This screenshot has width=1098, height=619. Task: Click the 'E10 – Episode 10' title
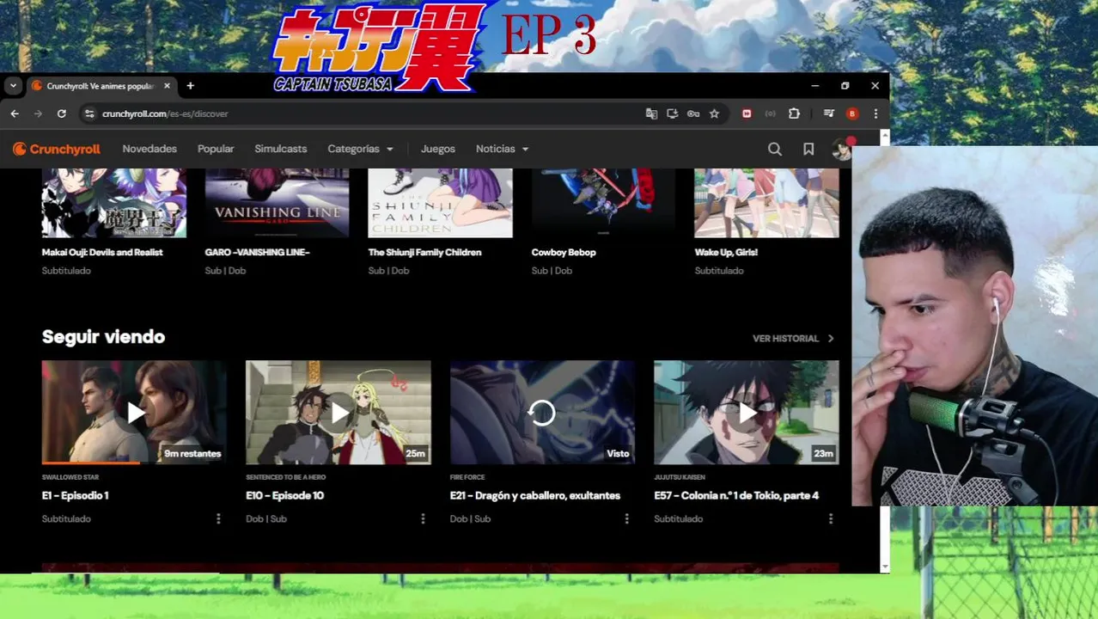[284, 495]
